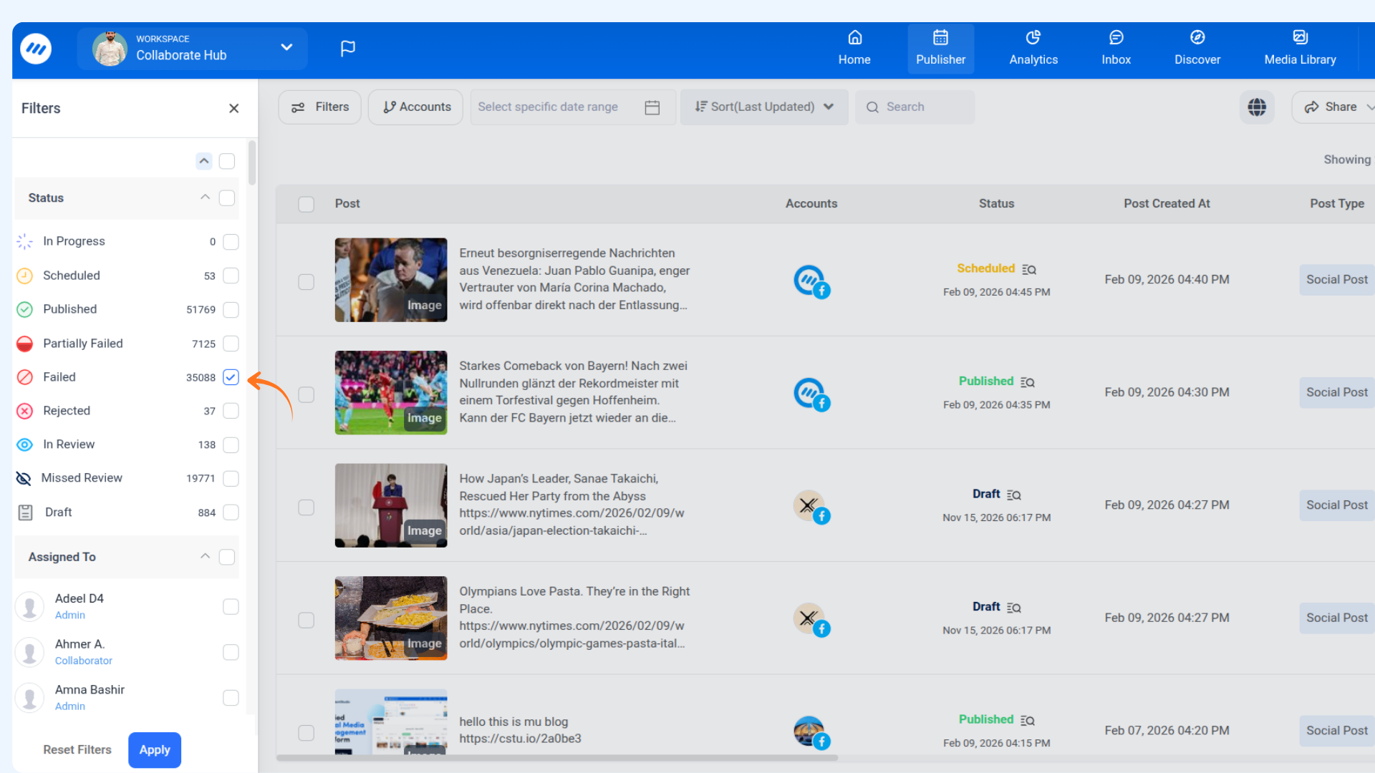Click the globe icon near Share
This screenshot has width=1375, height=773.
(x=1257, y=107)
